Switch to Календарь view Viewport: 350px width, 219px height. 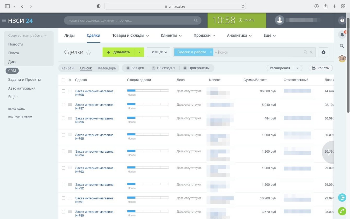pos(107,68)
